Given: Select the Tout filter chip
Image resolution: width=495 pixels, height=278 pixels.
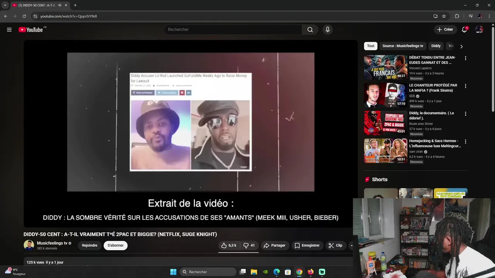Looking at the screenshot, I should point(370,46).
